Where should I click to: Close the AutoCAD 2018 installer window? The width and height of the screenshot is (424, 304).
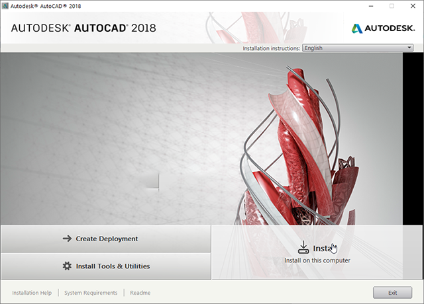click(x=413, y=6)
